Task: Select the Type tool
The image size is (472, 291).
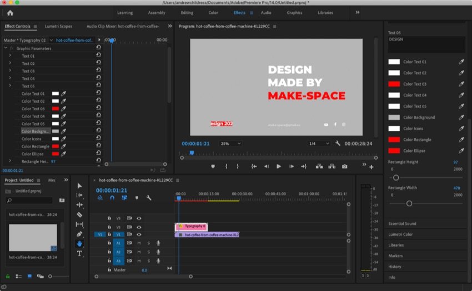Action: pyautogui.click(x=79, y=253)
